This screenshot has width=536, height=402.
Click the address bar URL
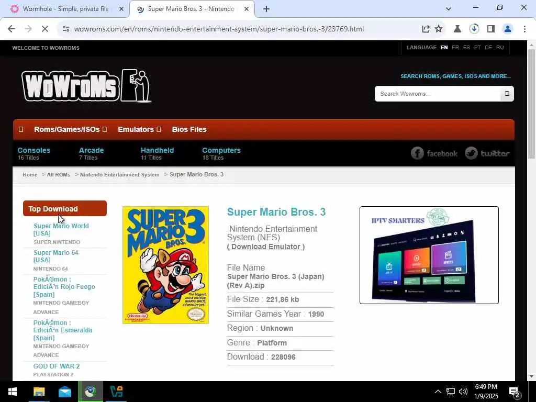coord(219,29)
